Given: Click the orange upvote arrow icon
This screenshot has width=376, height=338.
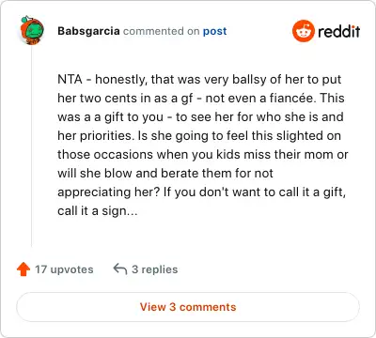Looking at the screenshot, I should [23, 269].
